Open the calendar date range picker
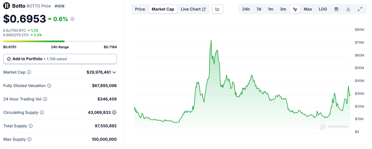 click(337, 9)
